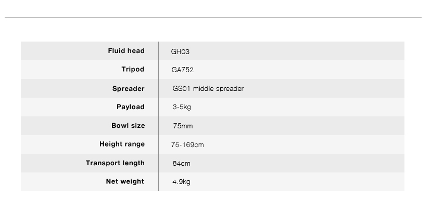Screen dimensions: 431x213
Task: Click the Payload label
Action: (131, 107)
